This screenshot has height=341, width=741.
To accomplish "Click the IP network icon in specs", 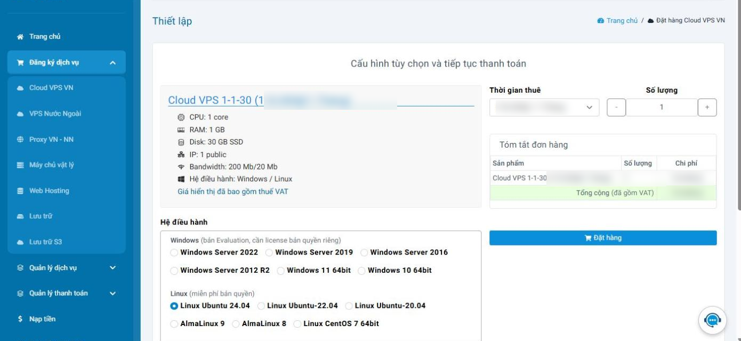I will pyautogui.click(x=181, y=155).
